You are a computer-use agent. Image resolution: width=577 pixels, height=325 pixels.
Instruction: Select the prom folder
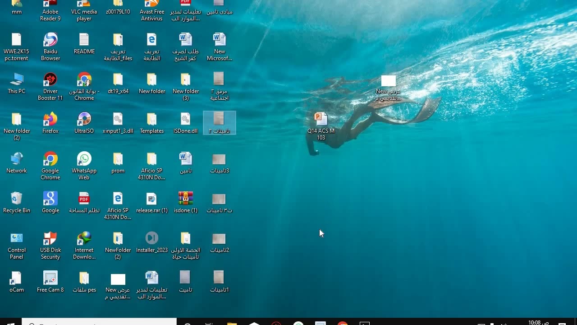click(x=118, y=163)
